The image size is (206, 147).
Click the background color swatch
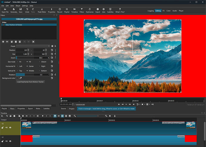[x=17, y=78]
